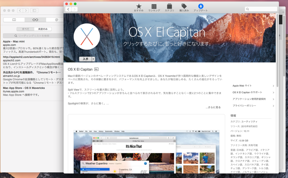Click リーディングリストを検索 search field
The width and height of the screenshot is (288, 178).
(x=33, y=36)
